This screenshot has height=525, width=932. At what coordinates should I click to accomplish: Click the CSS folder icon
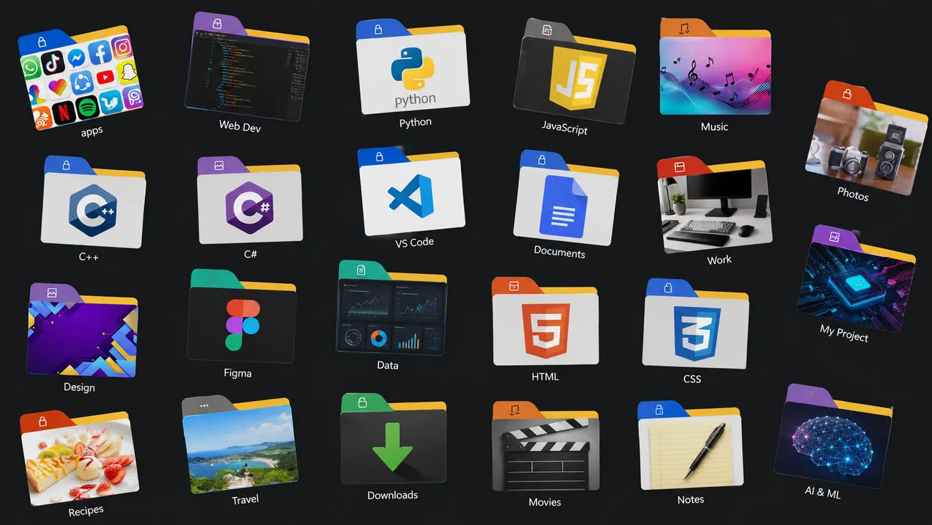pos(695,323)
